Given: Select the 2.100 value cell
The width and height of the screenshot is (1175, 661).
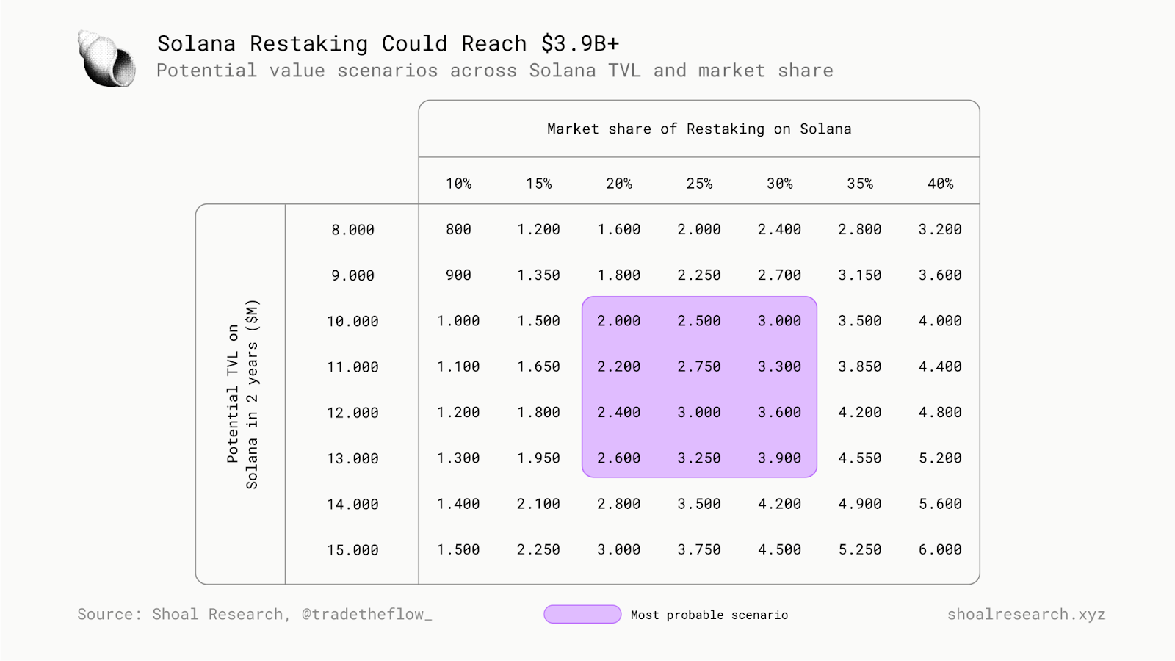Looking at the screenshot, I should [x=538, y=504].
